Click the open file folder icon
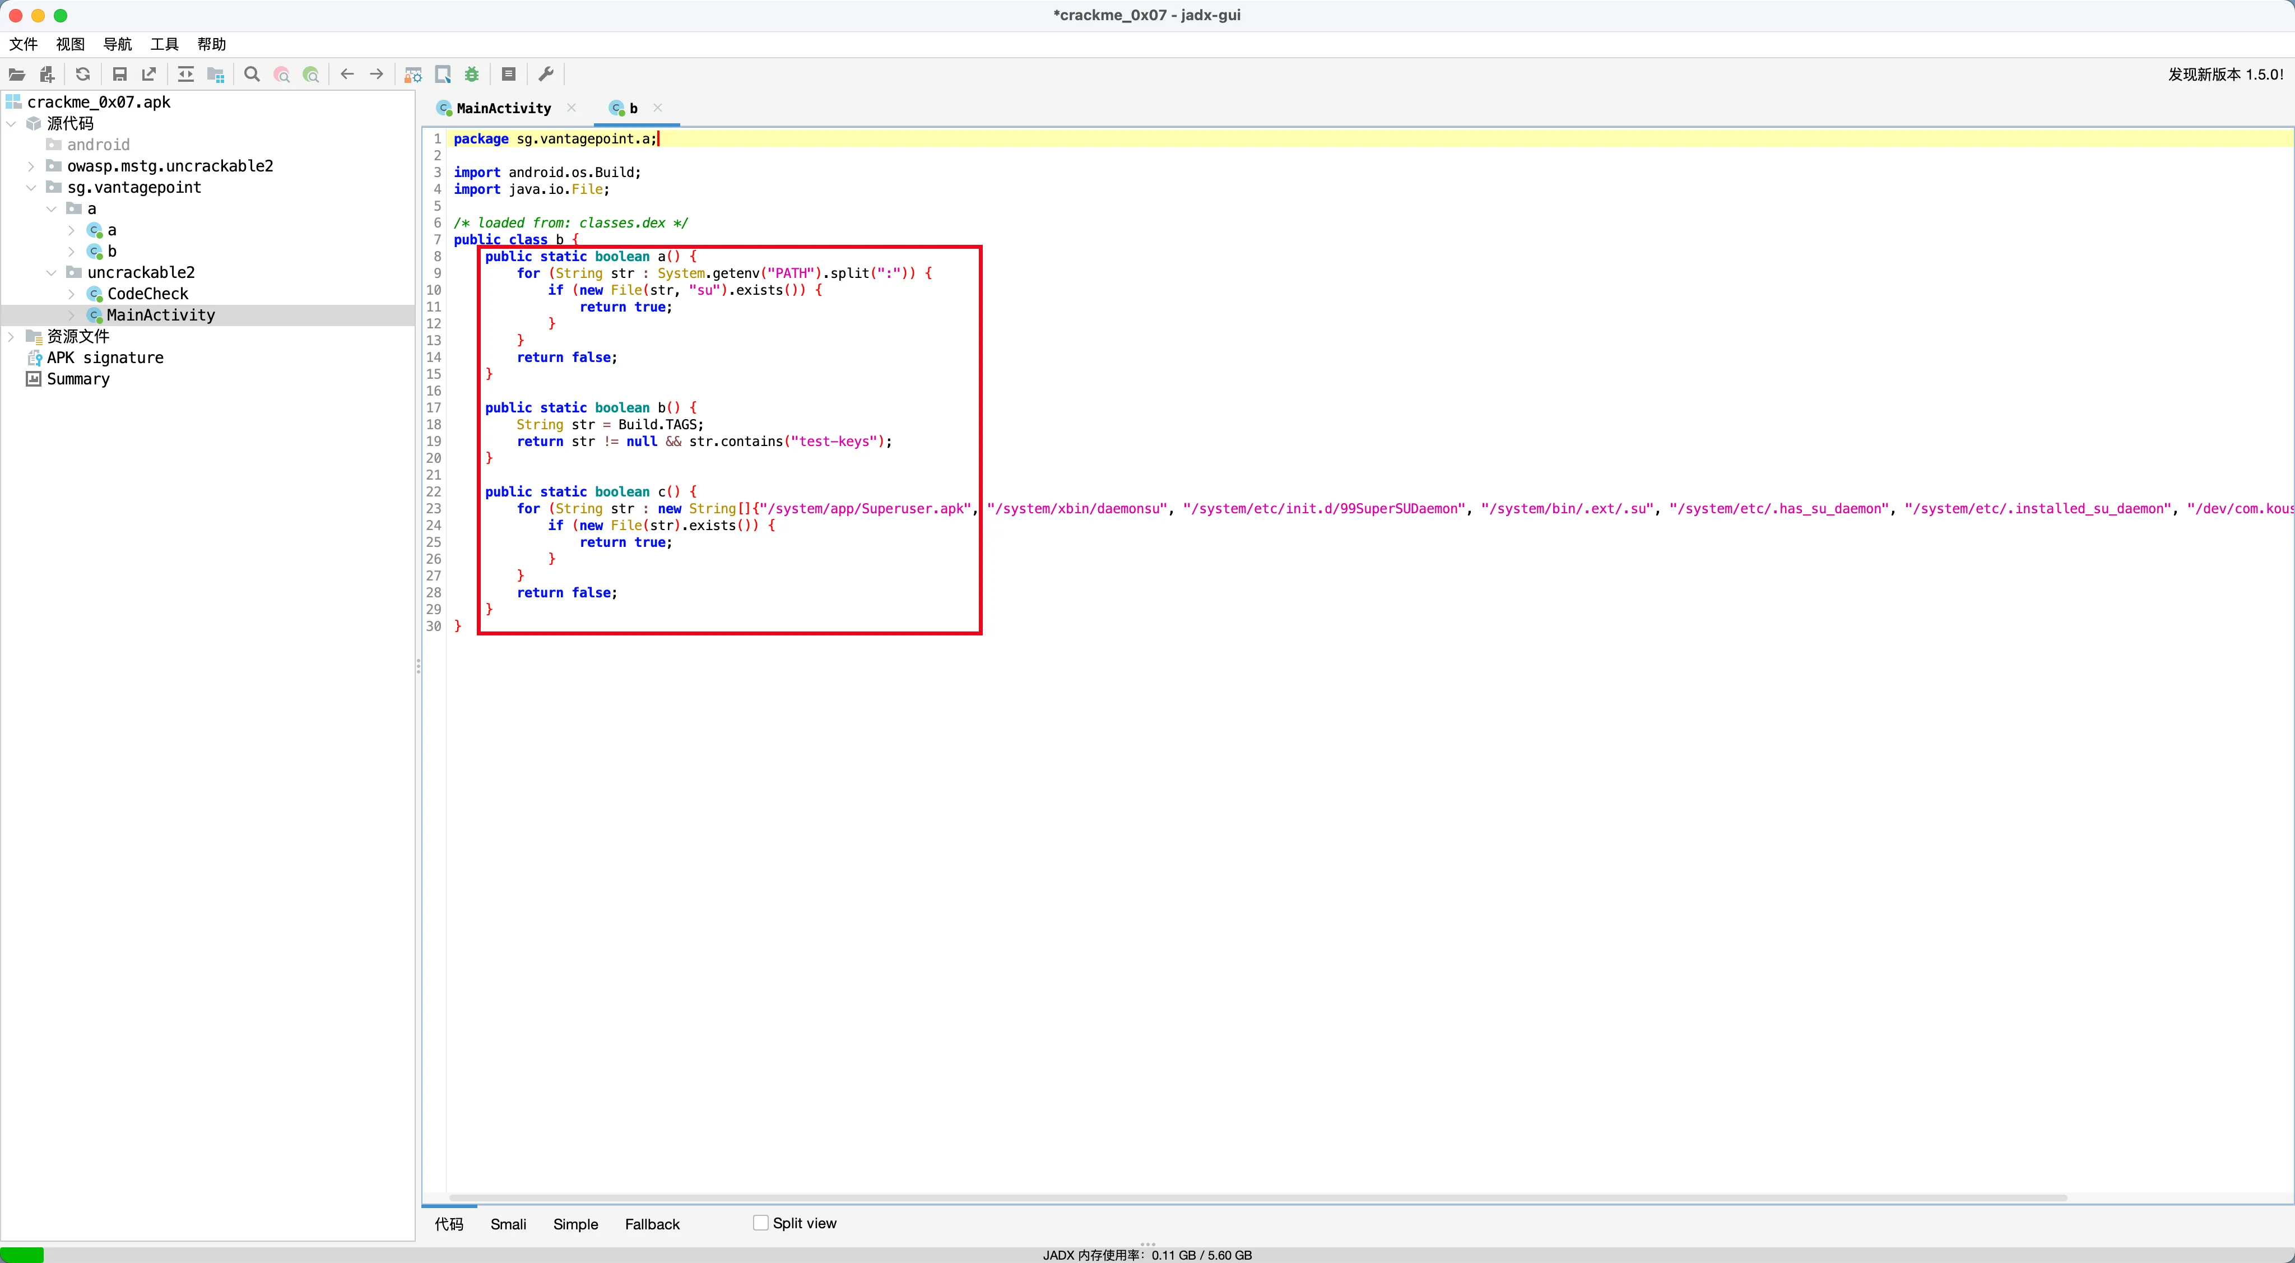Viewport: 2295px width, 1263px height. click(x=17, y=75)
